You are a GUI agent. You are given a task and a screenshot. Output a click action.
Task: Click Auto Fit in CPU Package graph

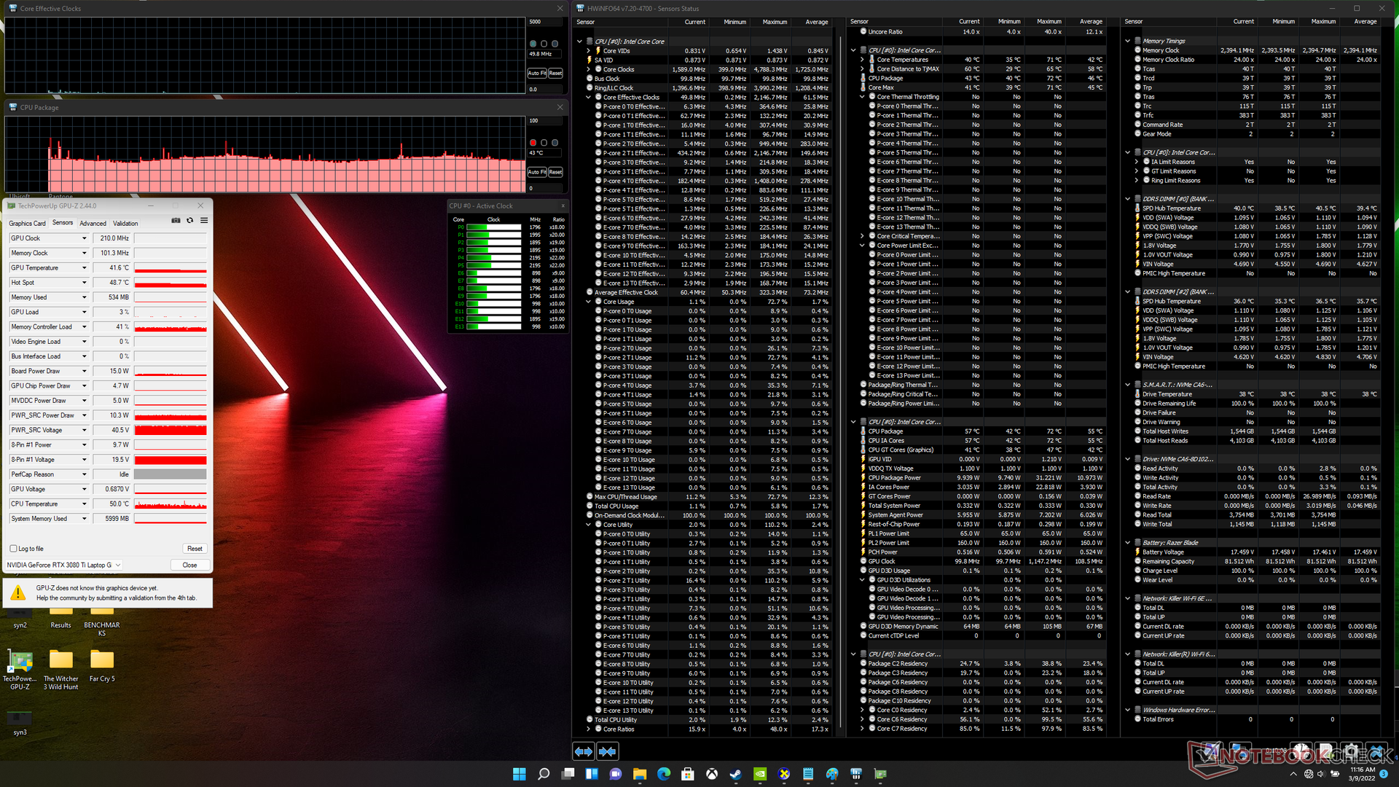coord(537,172)
